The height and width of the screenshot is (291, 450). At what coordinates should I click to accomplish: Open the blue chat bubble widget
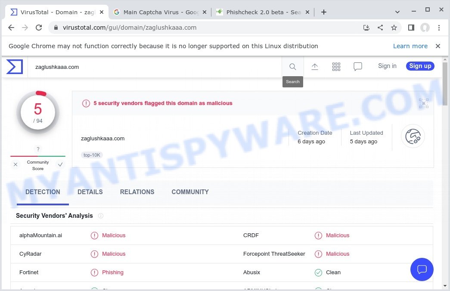[422, 269]
